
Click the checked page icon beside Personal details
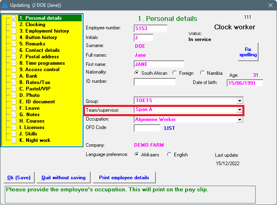click(x=14, y=18)
